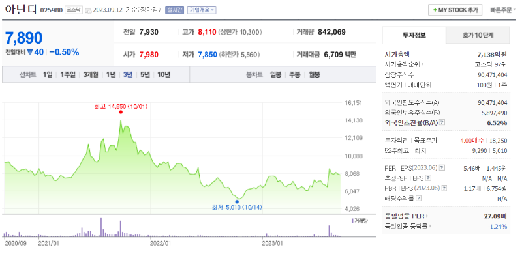Click the 저가 value 7,850
The width and height of the screenshot is (522, 254).
pos(207,55)
